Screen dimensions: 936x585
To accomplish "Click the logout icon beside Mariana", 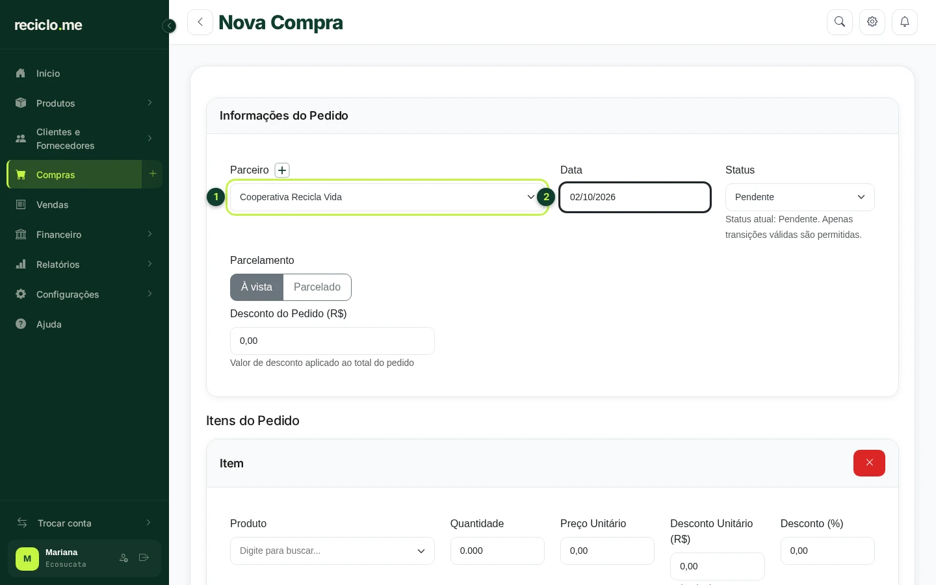I will tap(144, 558).
